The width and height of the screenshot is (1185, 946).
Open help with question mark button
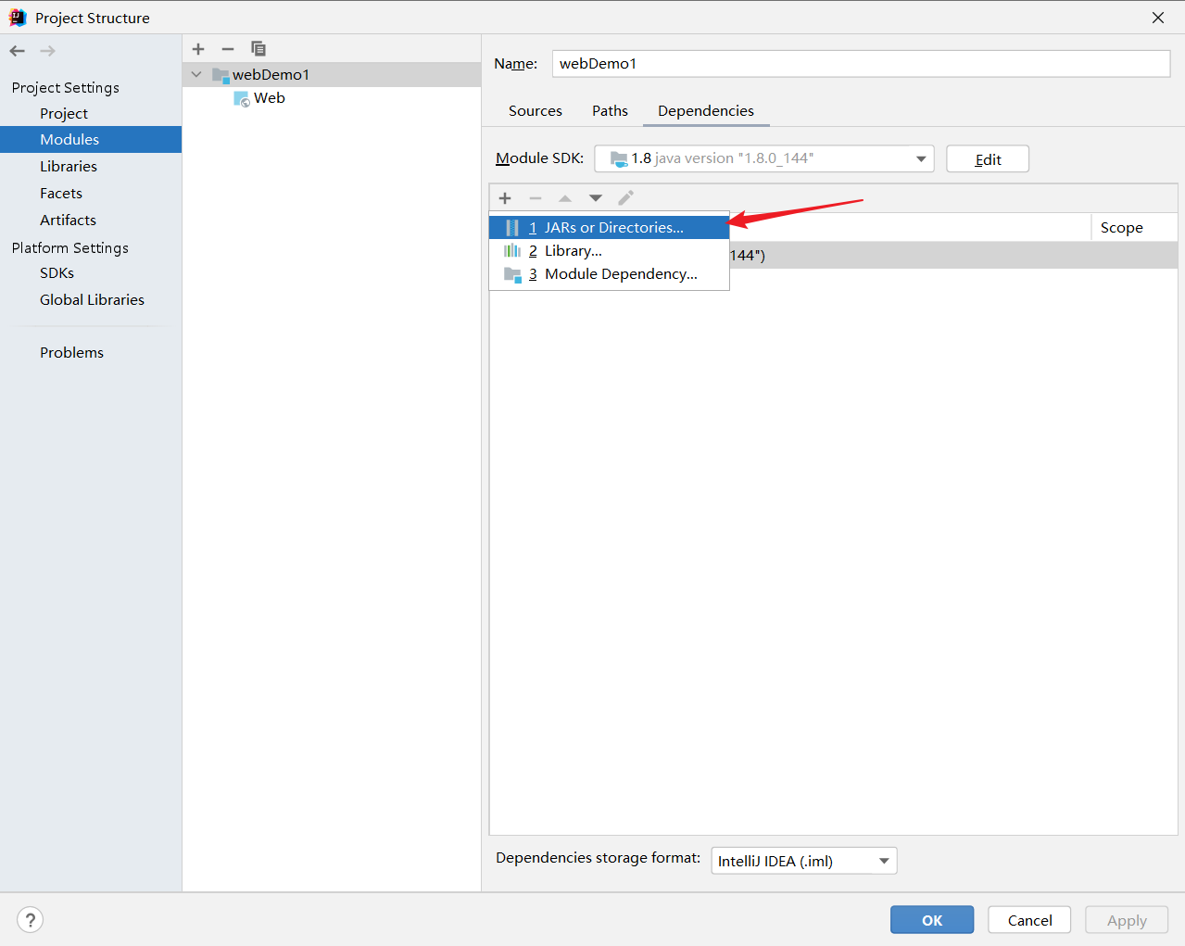(x=31, y=920)
